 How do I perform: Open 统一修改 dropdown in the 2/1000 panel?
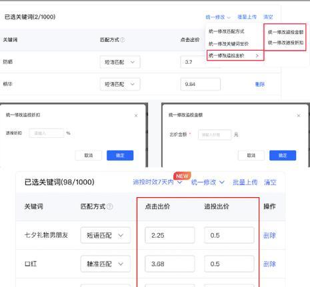click(218, 17)
